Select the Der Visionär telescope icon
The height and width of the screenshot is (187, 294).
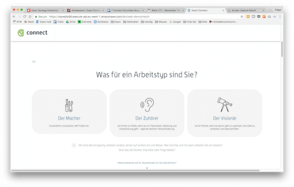point(225,104)
